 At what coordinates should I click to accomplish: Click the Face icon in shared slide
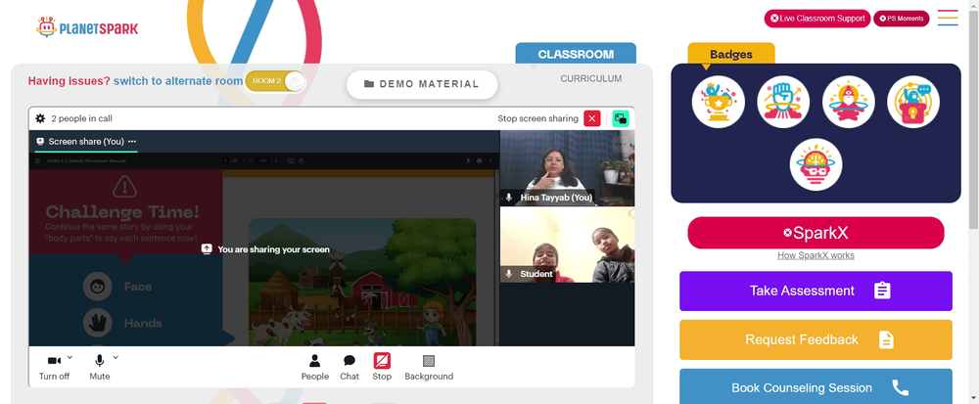pos(97,287)
